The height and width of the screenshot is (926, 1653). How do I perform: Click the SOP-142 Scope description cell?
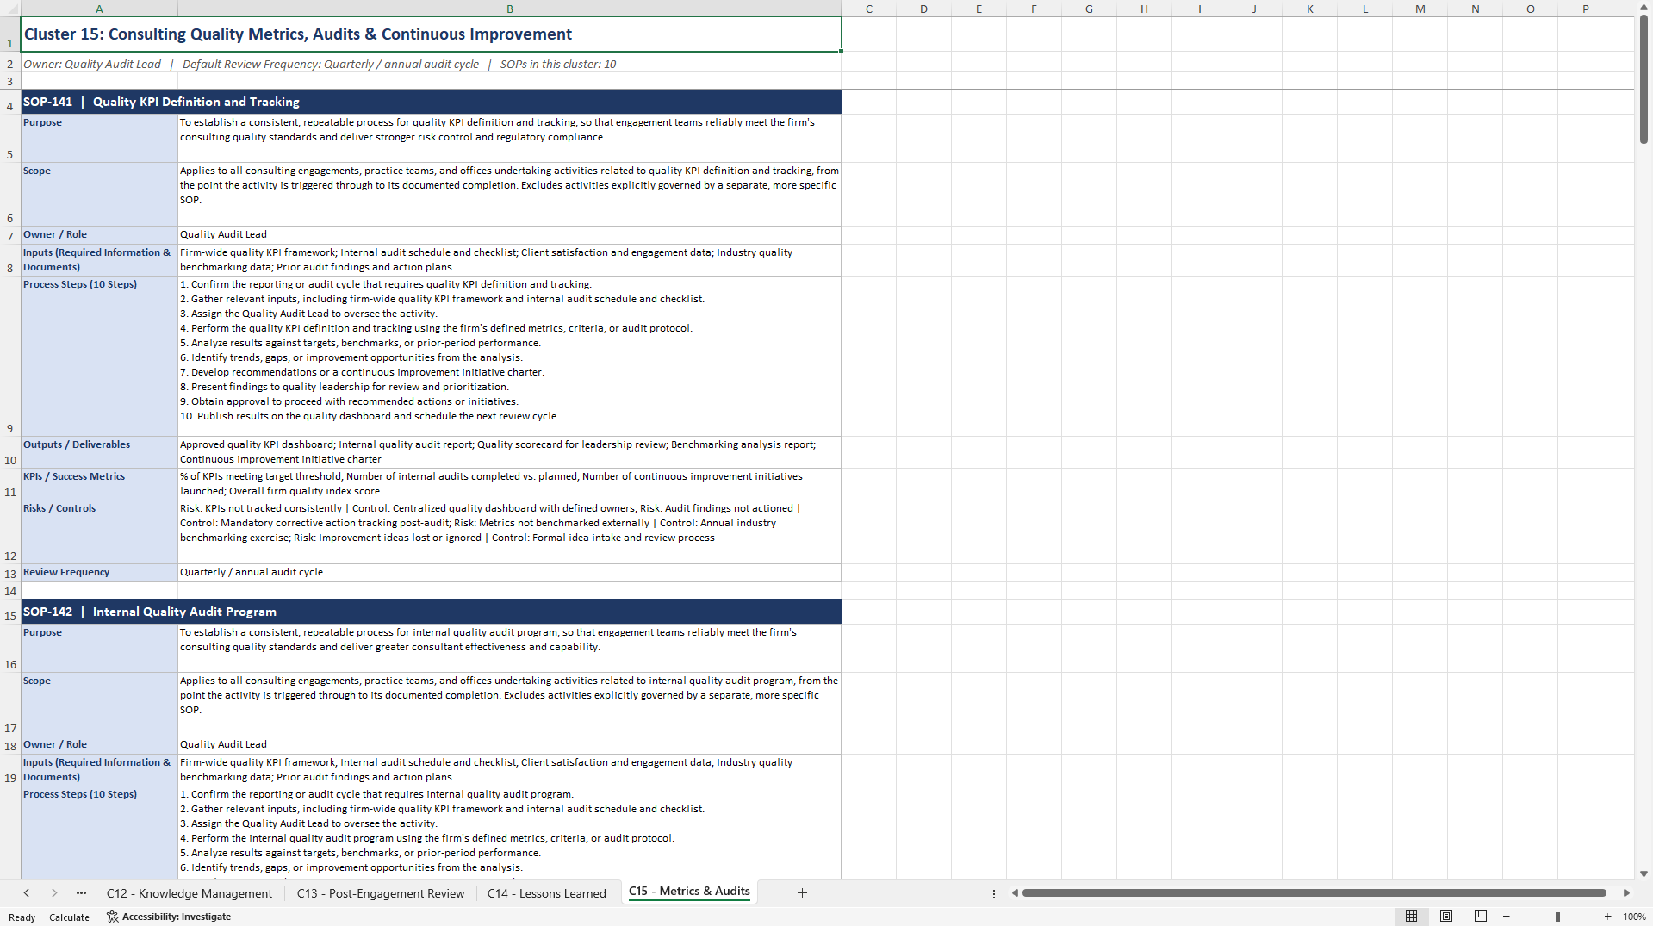pos(509,704)
